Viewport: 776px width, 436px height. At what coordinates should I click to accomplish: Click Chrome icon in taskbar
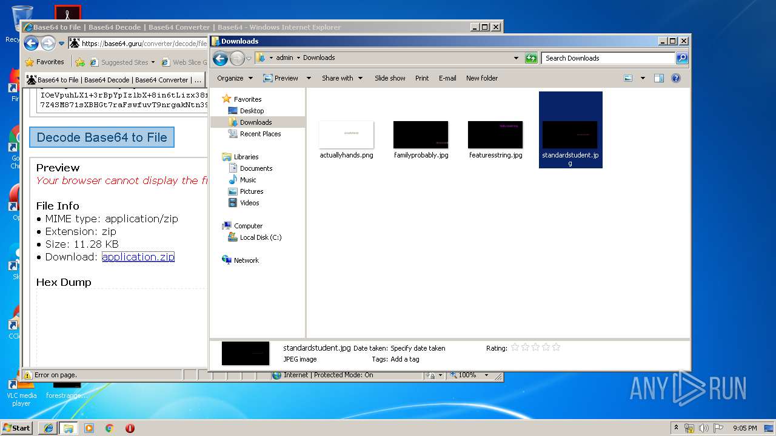(x=109, y=428)
